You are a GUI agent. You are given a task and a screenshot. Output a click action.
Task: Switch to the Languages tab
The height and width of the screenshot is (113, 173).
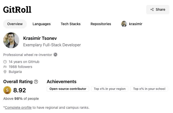click(42, 24)
